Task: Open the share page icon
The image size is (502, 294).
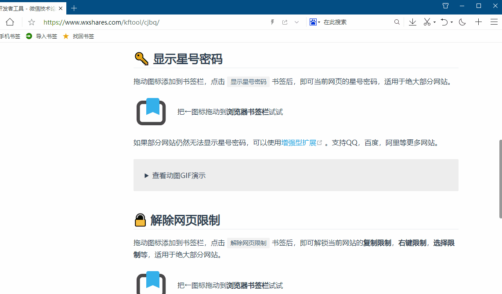Action: (x=284, y=22)
